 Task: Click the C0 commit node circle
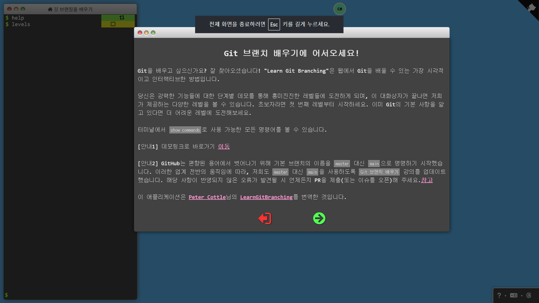(x=339, y=9)
